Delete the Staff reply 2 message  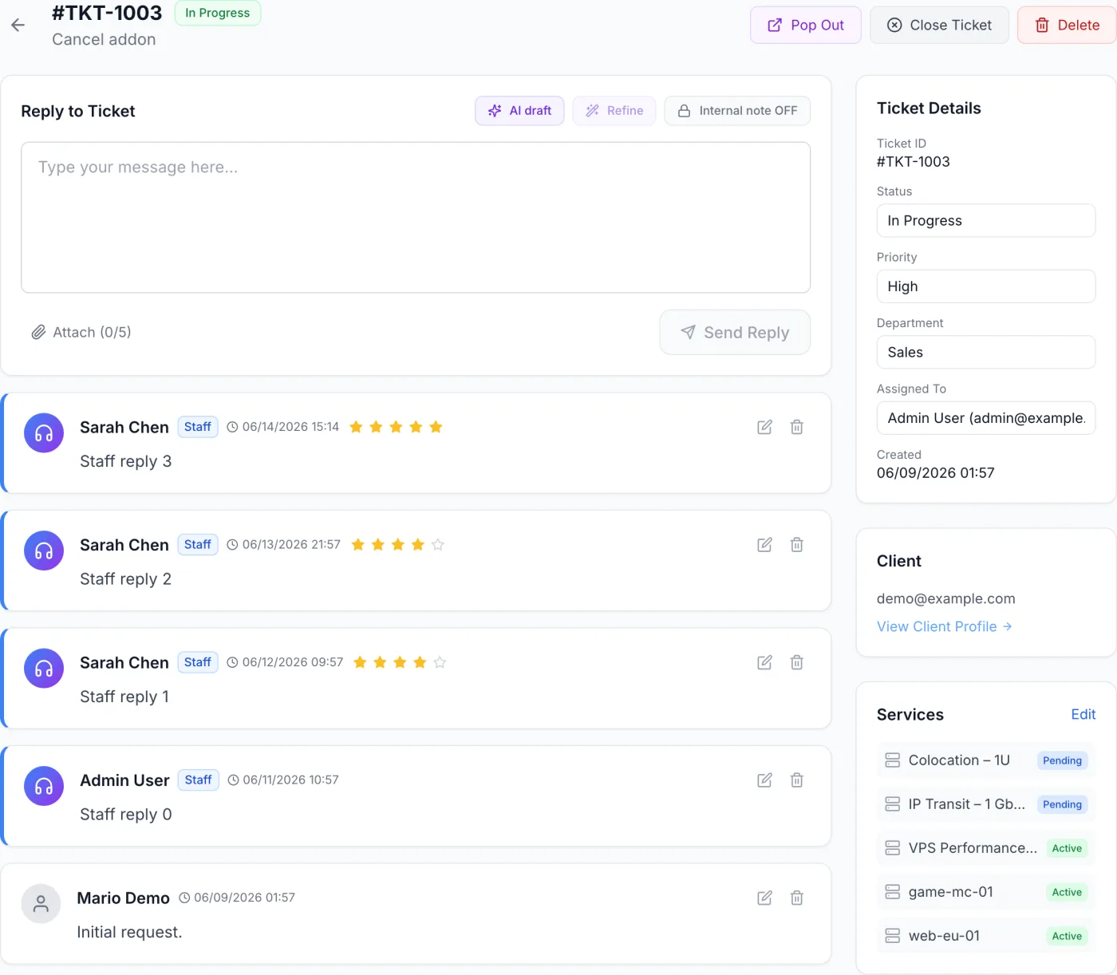pos(796,545)
